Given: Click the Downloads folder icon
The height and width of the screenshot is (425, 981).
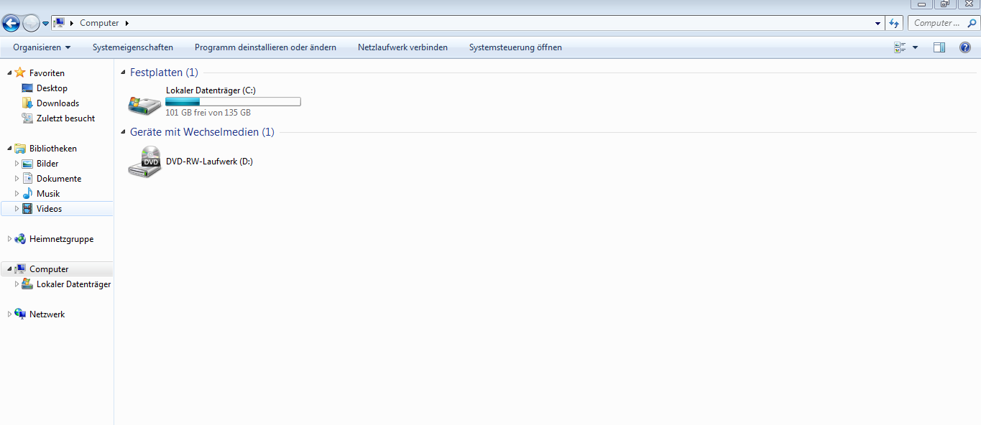Looking at the screenshot, I should pos(27,103).
